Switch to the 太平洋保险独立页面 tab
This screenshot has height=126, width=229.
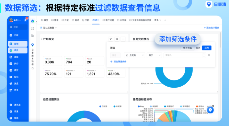click(140, 20)
